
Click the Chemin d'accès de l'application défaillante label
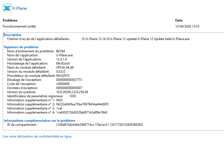(39, 39)
